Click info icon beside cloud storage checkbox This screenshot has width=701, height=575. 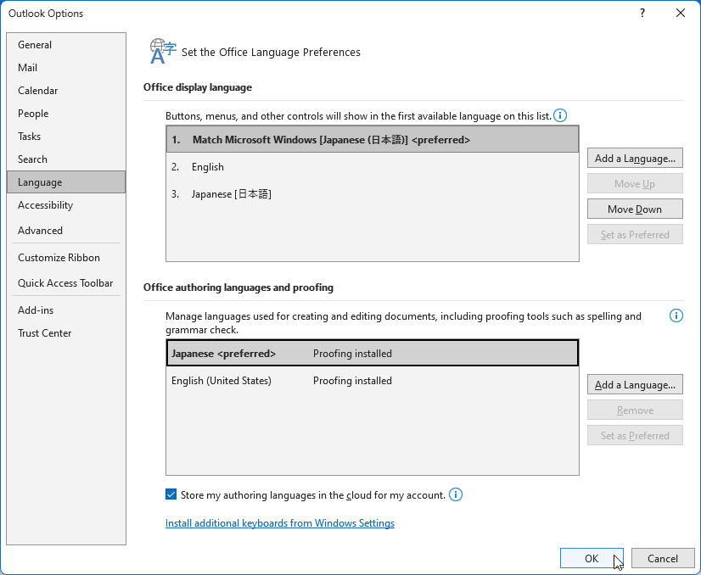point(456,494)
